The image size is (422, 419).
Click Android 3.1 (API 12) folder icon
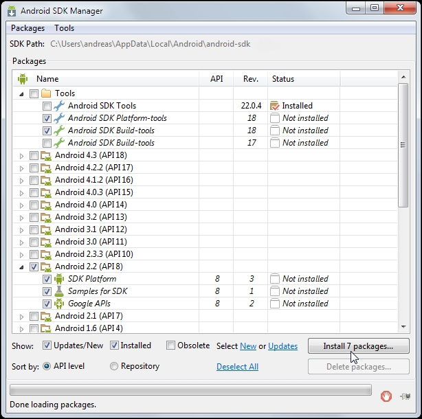[x=46, y=230]
